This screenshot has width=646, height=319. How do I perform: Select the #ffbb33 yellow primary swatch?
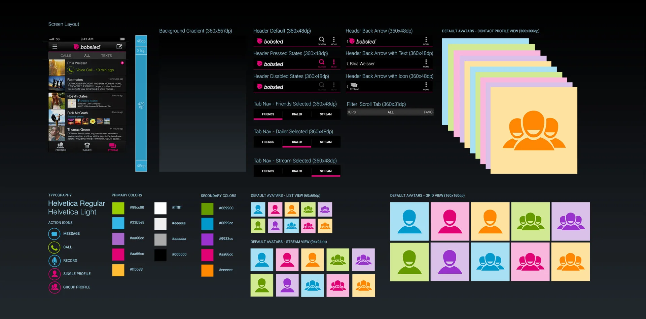[x=118, y=270]
